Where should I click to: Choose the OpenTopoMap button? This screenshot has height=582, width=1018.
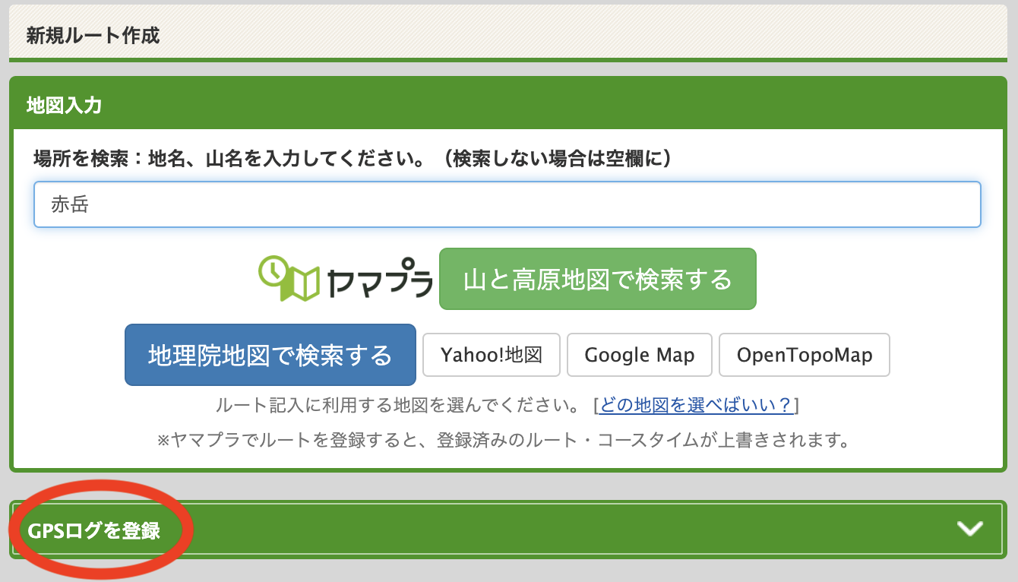point(804,355)
